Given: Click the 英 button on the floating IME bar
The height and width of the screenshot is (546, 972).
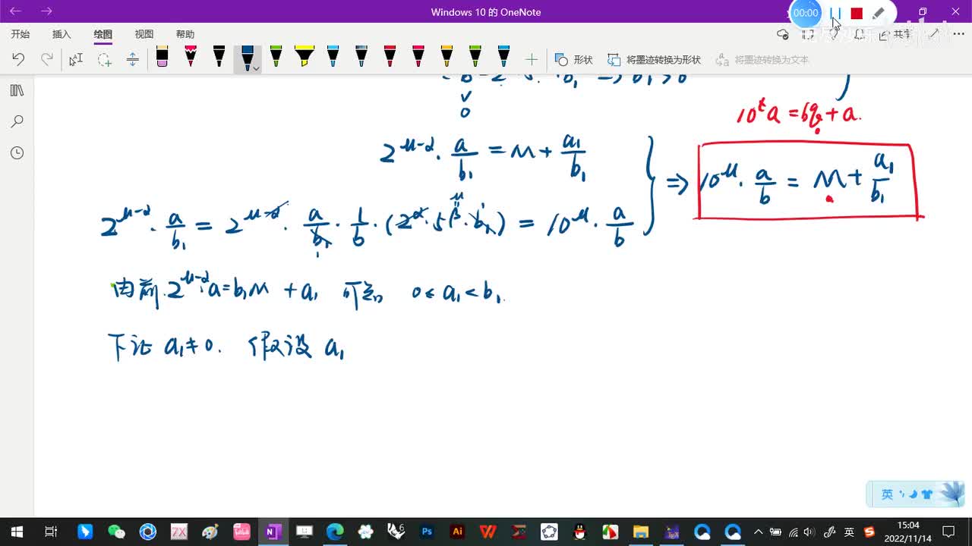Looking at the screenshot, I should tap(887, 494).
